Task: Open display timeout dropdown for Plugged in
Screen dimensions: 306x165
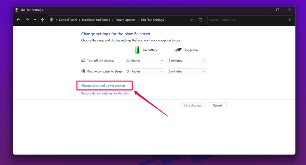Action: click(187, 60)
